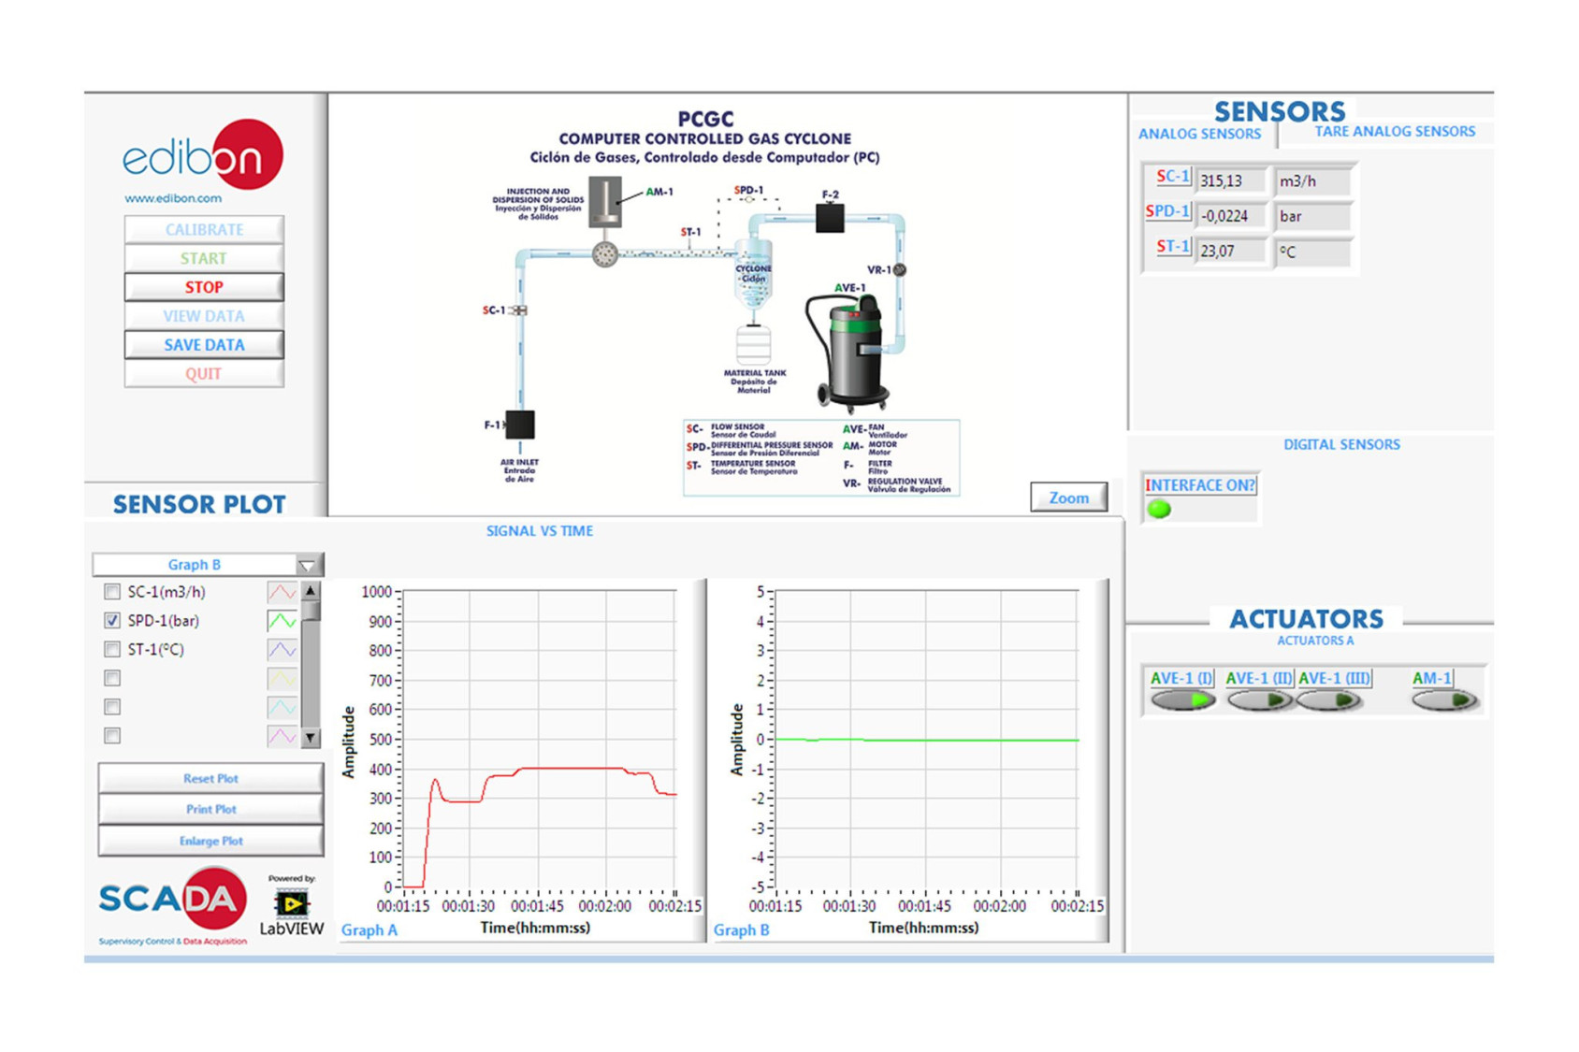Click the LabVIEW 'Powered by' icon
The image size is (1579, 1052).
(x=290, y=905)
